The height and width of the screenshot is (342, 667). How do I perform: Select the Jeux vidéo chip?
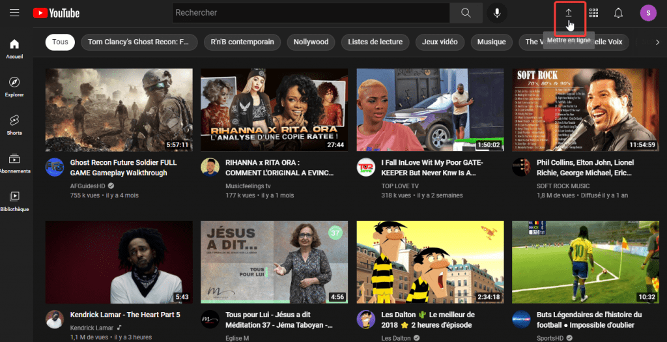tap(440, 42)
